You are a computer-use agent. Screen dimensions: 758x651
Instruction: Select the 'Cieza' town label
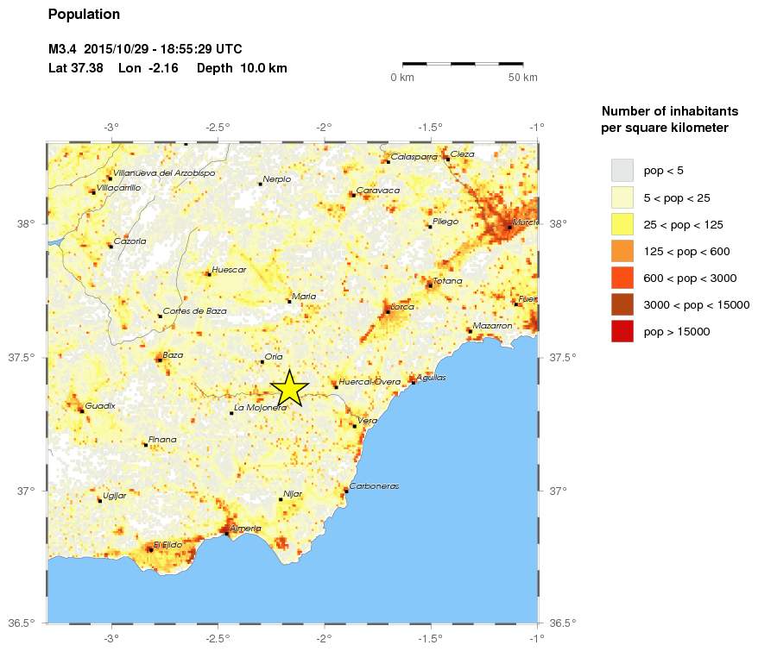tap(463, 154)
